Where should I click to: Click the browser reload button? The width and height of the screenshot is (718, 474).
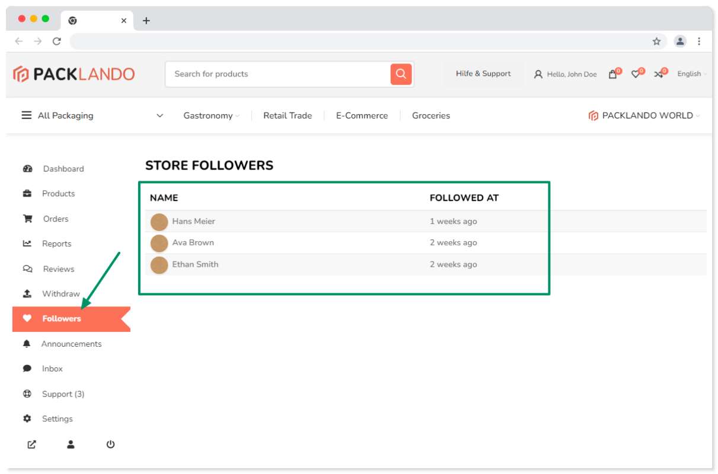click(57, 41)
